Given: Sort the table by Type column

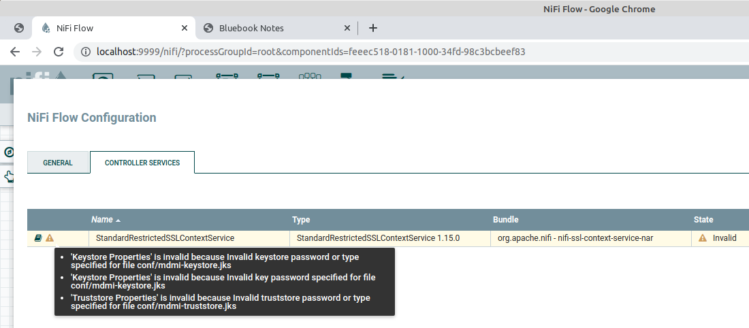Looking at the screenshot, I should click(301, 220).
